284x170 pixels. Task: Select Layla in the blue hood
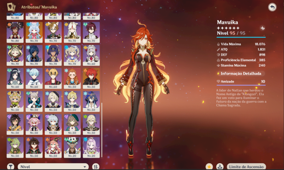91,101
